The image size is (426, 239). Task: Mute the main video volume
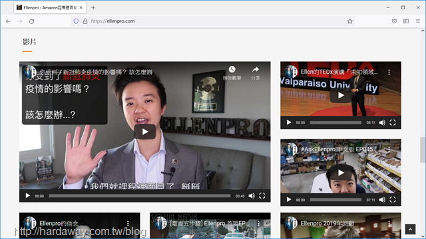(252, 196)
